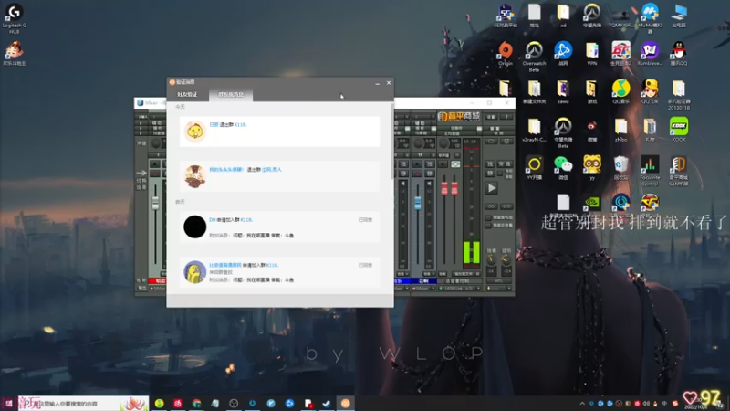Open the DH user name link
Screen dimensions: 730x411
tap(213, 220)
